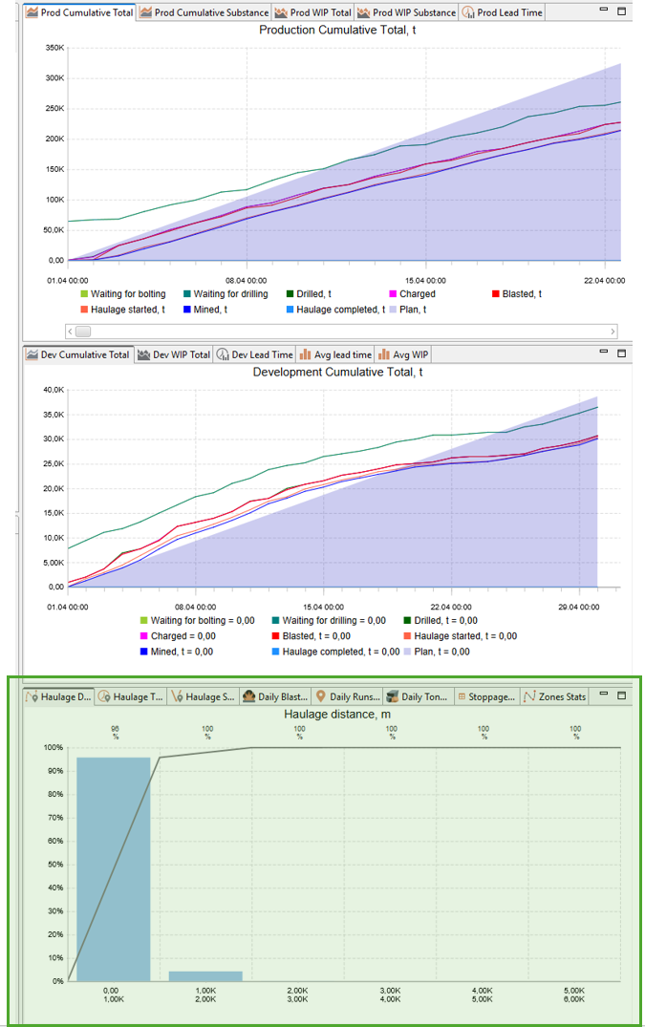Click the tall 0,00–1,00K haulage distance bar
645x1027 pixels.
114,869
